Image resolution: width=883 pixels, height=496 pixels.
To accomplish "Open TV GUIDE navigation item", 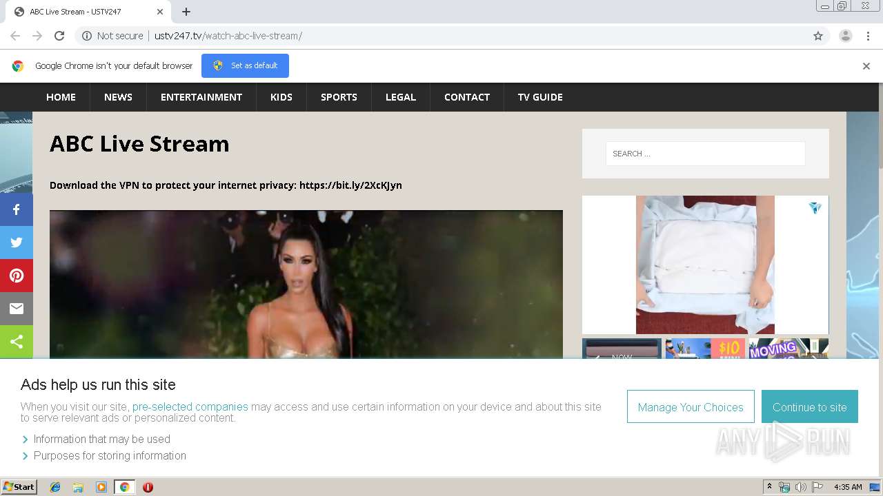I will [540, 97].
